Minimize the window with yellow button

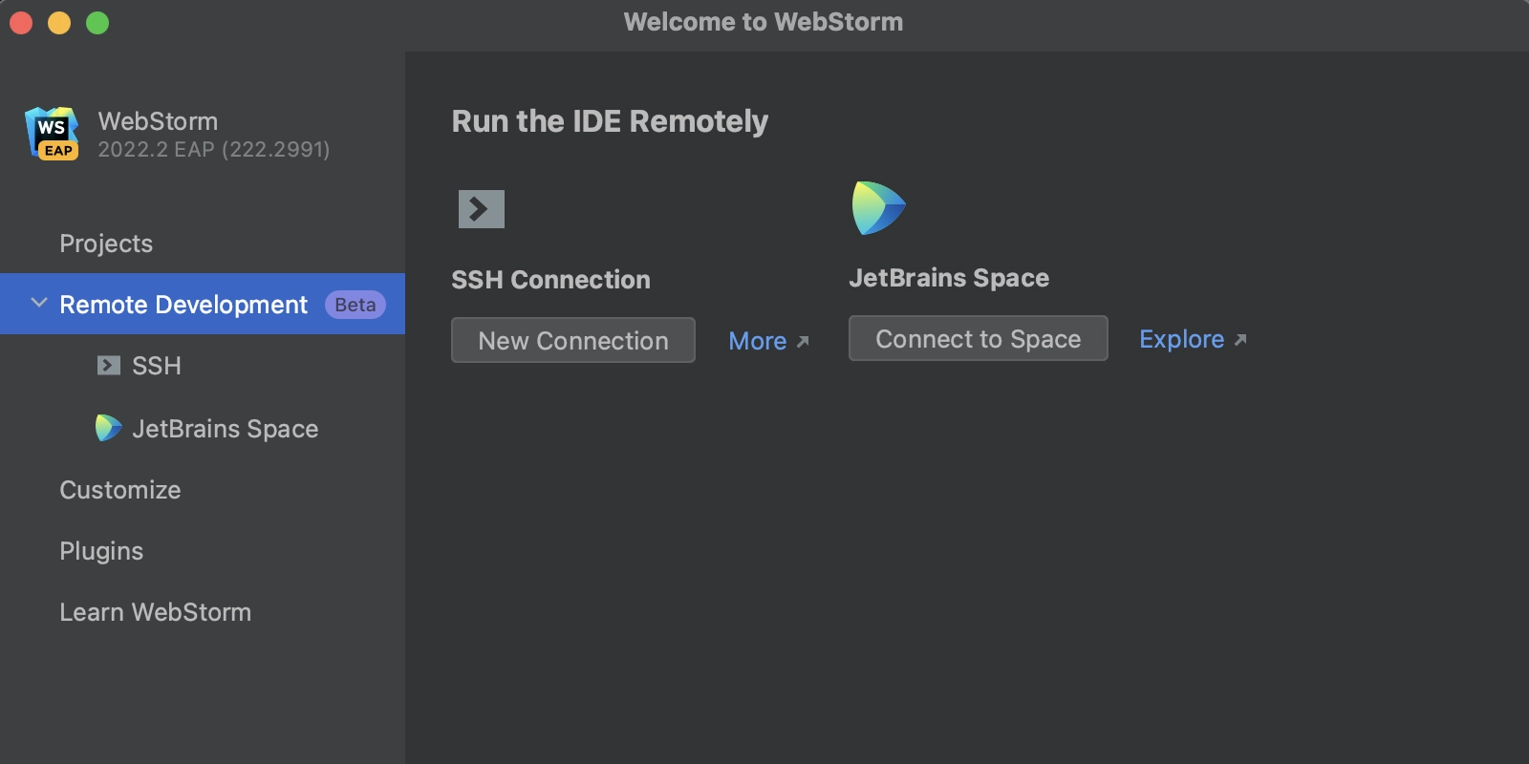(x=59, y=23)
